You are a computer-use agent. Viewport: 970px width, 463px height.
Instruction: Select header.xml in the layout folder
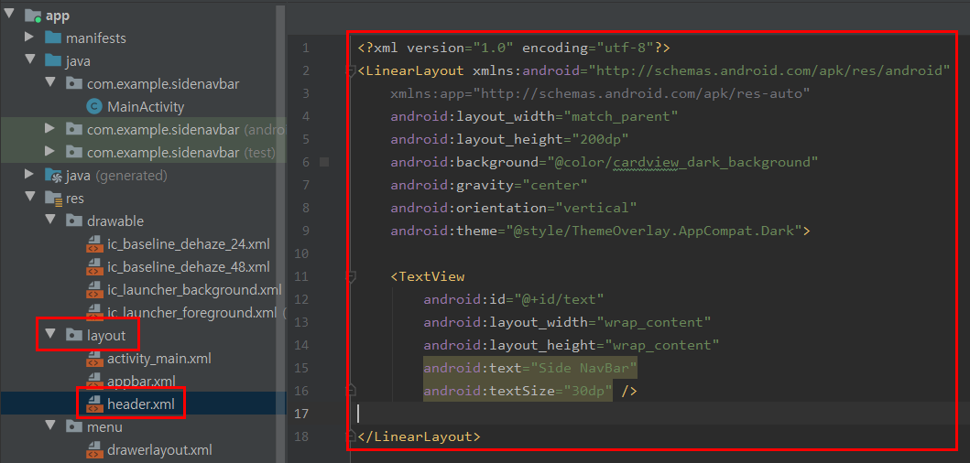tap(140, 404)
